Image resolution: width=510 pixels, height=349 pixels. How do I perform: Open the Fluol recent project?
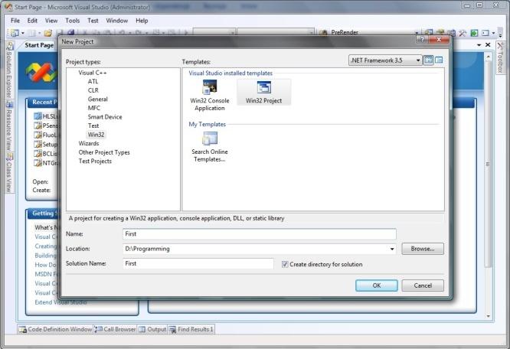pyautogui.click(x=47, y=135)
